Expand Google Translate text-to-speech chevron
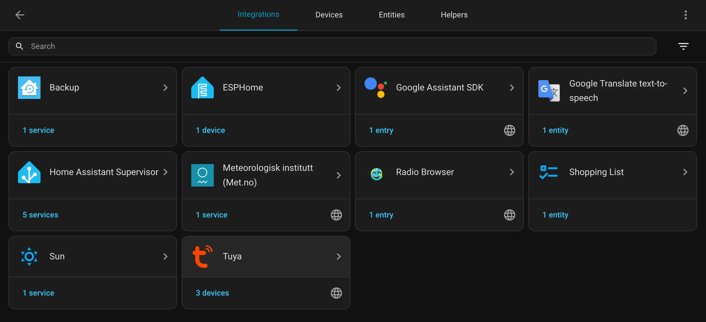 (685, 91)
